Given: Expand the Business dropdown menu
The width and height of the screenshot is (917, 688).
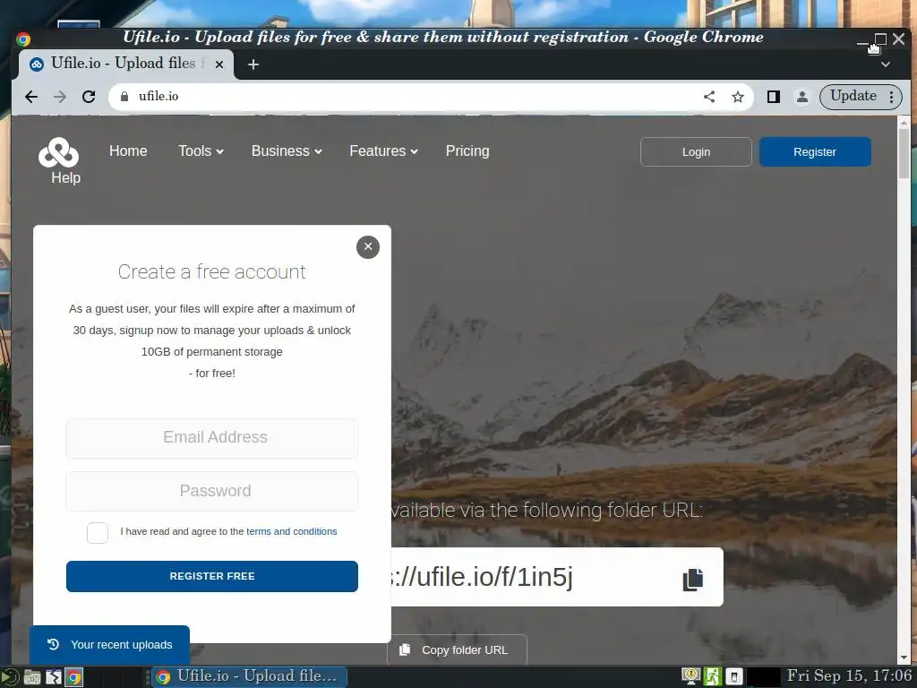Looking at the screenshot, I should point(287,150).
